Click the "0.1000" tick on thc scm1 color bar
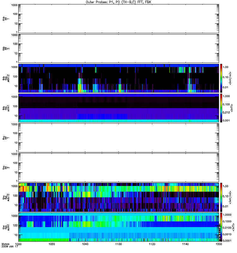 point(227,221)
